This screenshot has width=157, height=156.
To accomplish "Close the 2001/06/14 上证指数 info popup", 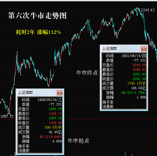I will coord(144,49).
